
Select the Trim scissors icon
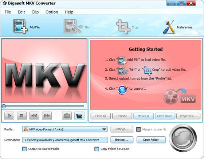[x=73, y=26]
